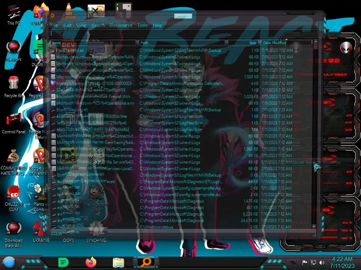Click the taskbar clock showing 4:22 AM
Image resolution: width=361 pixels, height=270 pixels.
(x=342, y=262)
